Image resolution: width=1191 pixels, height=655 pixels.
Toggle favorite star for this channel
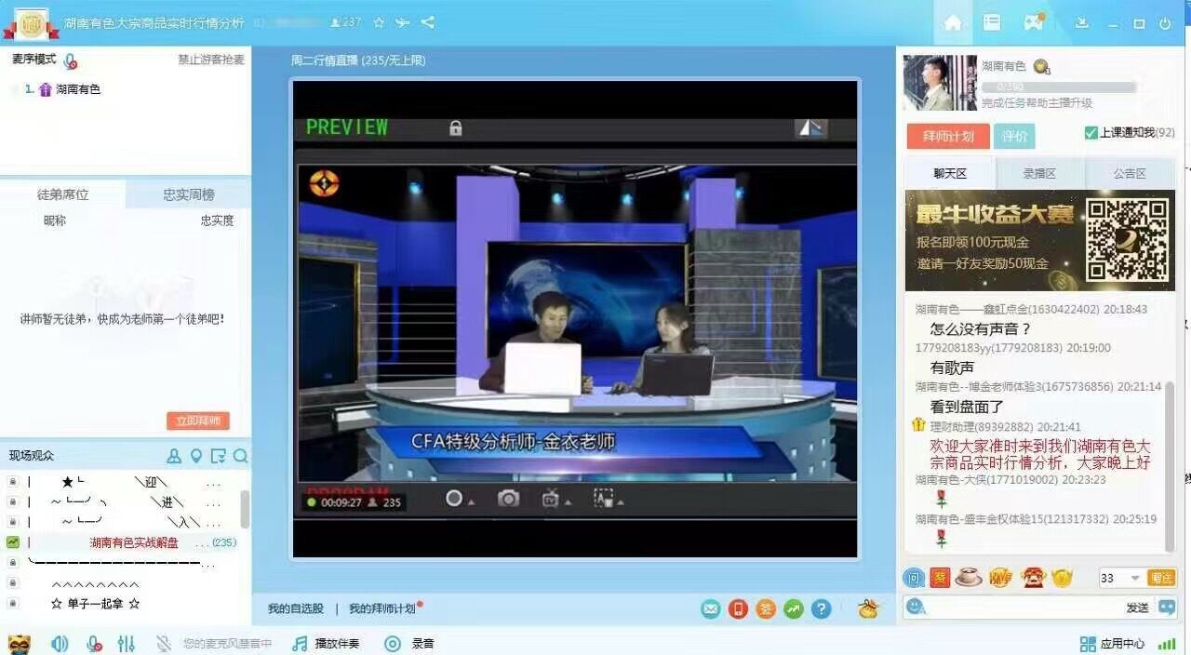379,22
